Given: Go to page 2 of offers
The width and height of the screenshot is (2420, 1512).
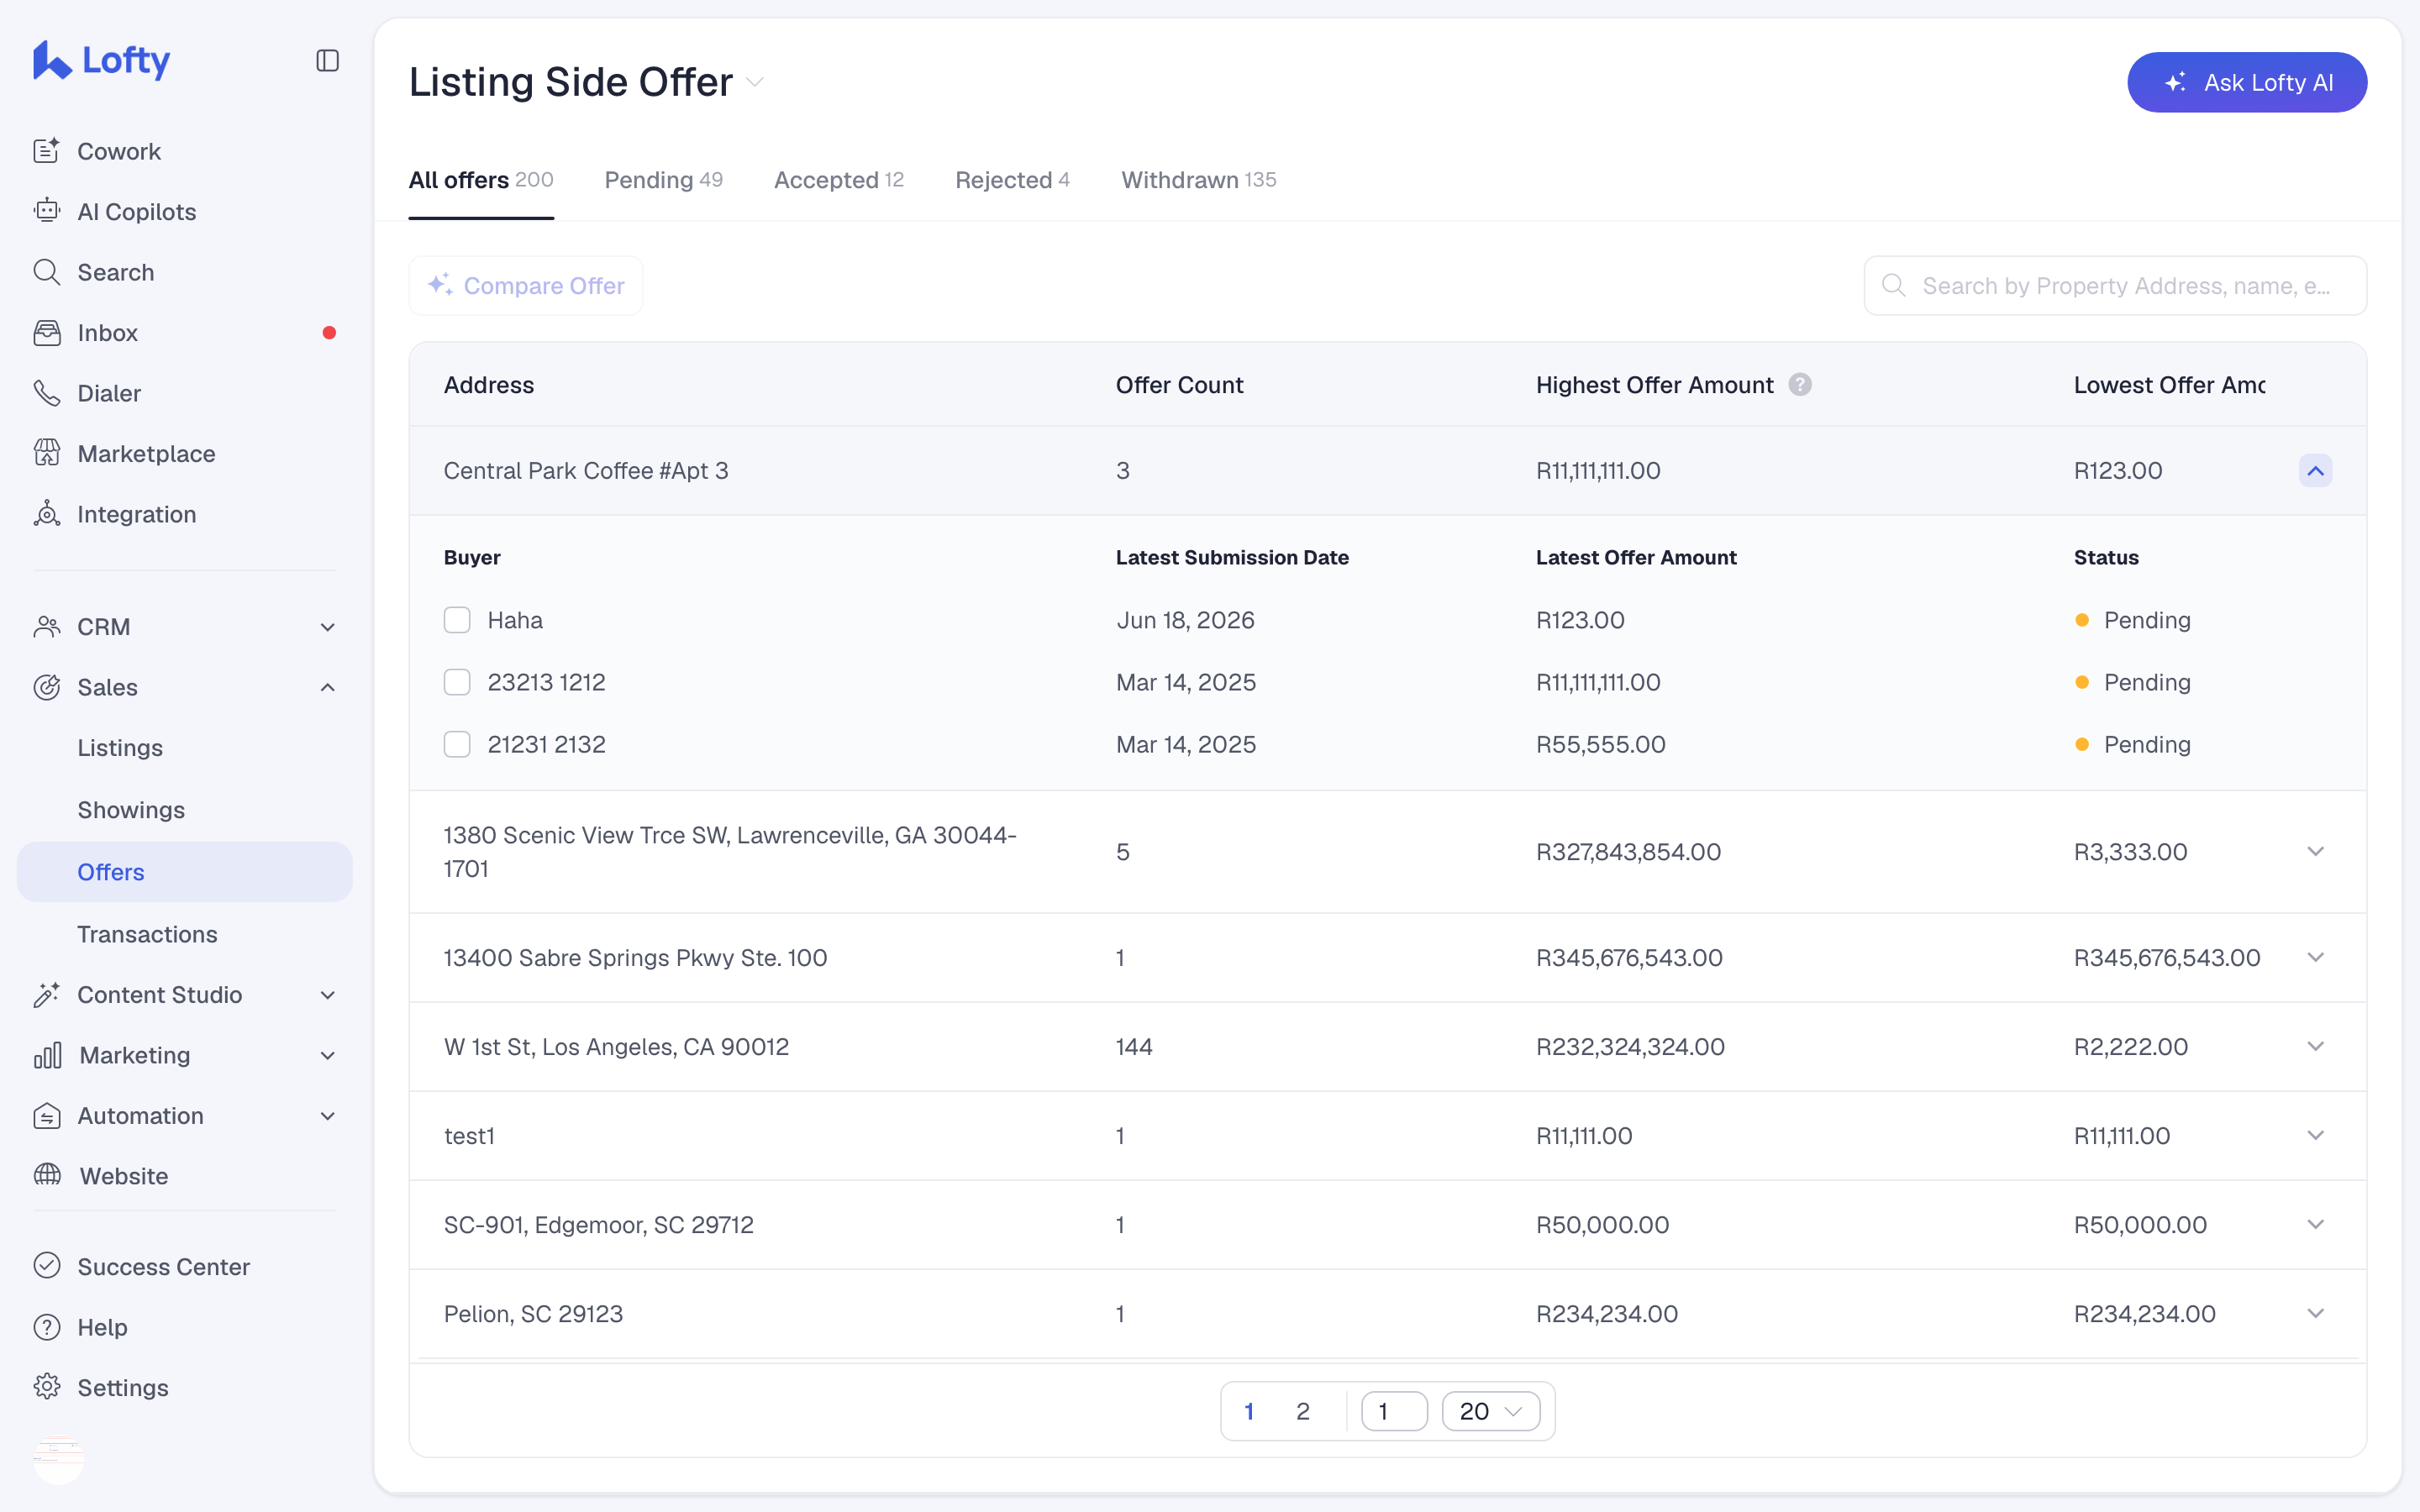Looking at the screenshot, I should tap(1302, 1411).
